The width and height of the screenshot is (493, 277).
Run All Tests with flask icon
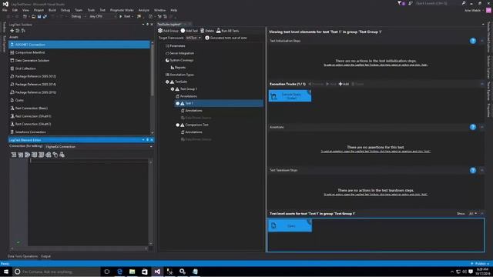[x=228, y=31]
